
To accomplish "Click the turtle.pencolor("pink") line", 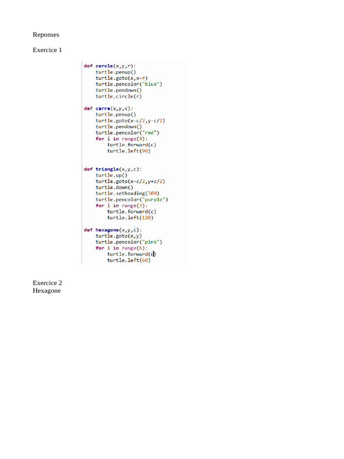I will click(x=129, y=242).
